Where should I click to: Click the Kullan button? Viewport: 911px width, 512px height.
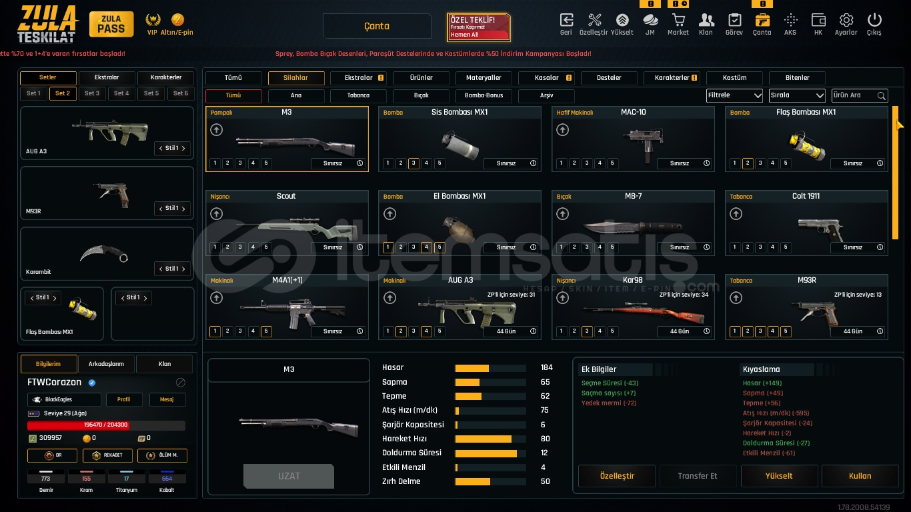point(860,476)
